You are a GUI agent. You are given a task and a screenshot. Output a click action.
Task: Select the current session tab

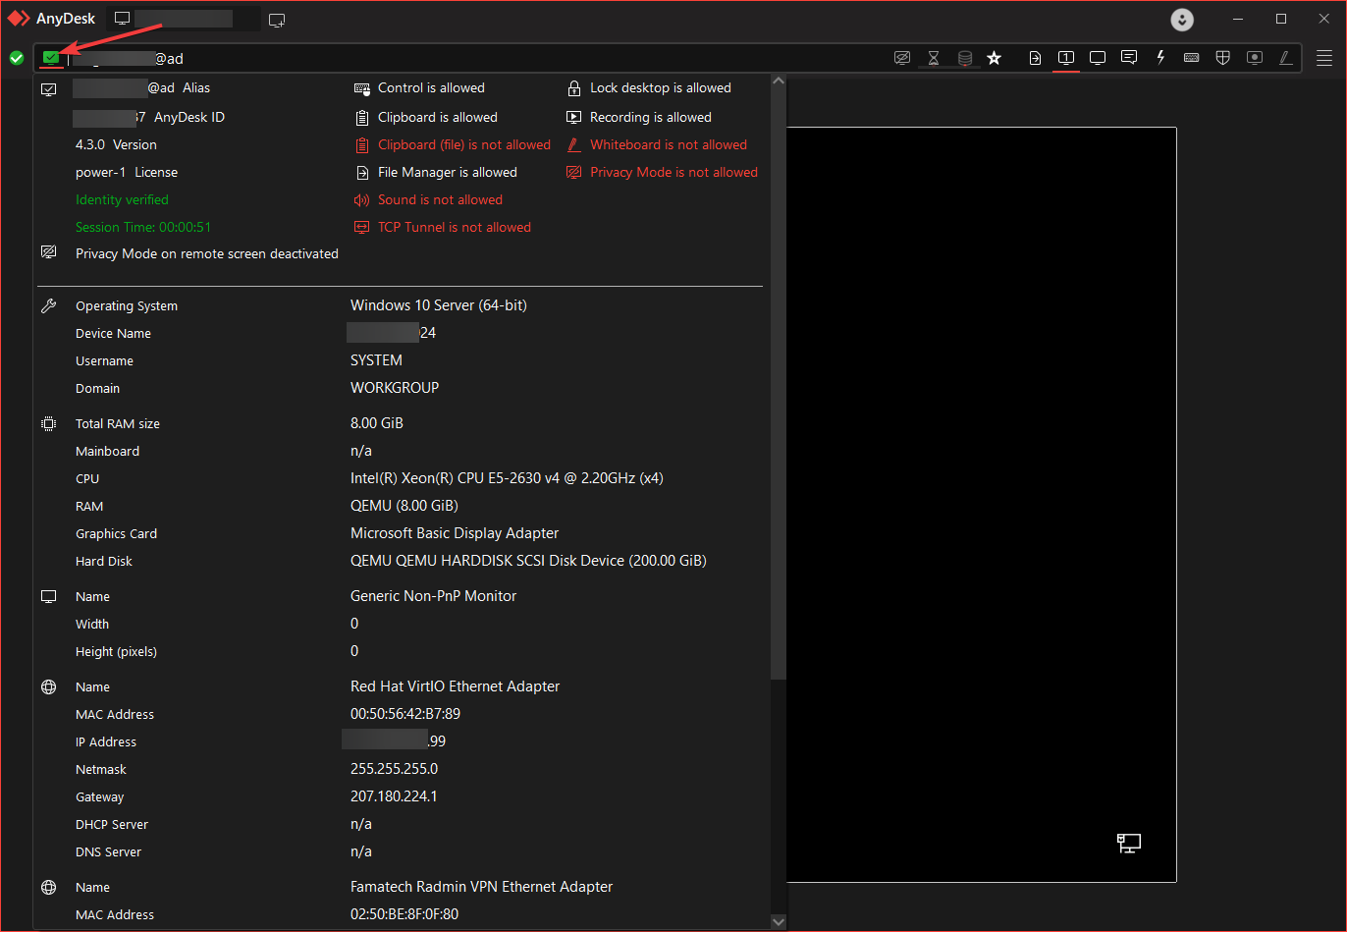coord(183,19)
